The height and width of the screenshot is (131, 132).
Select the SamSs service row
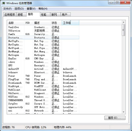[43, 34]
